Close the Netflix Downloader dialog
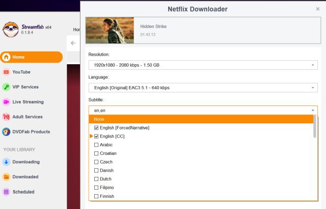The image size is (326, 209). [318, 9]
